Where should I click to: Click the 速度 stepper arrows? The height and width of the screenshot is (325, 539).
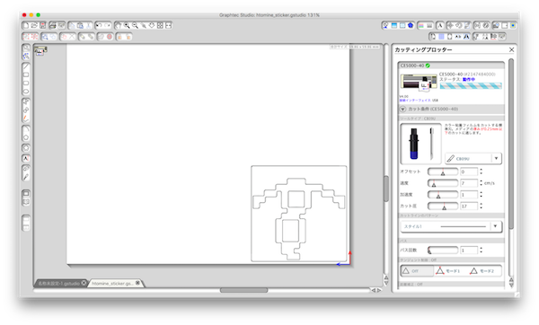click(481, 183)
